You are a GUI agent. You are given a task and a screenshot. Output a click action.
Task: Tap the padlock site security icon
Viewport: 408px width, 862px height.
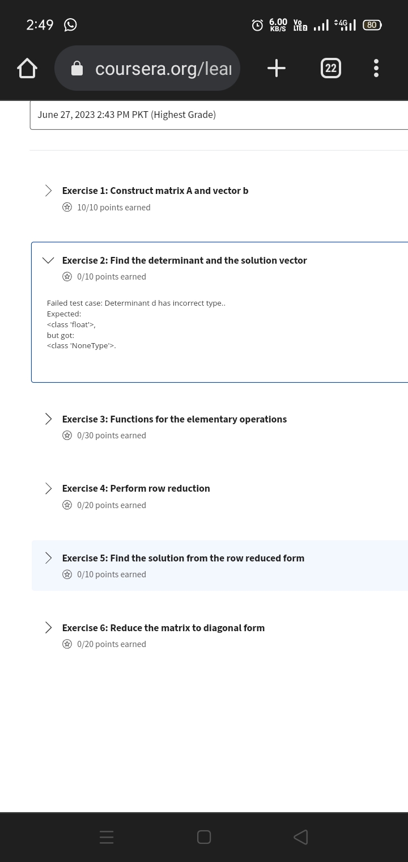pyautogui.click(x=77, y=69)
